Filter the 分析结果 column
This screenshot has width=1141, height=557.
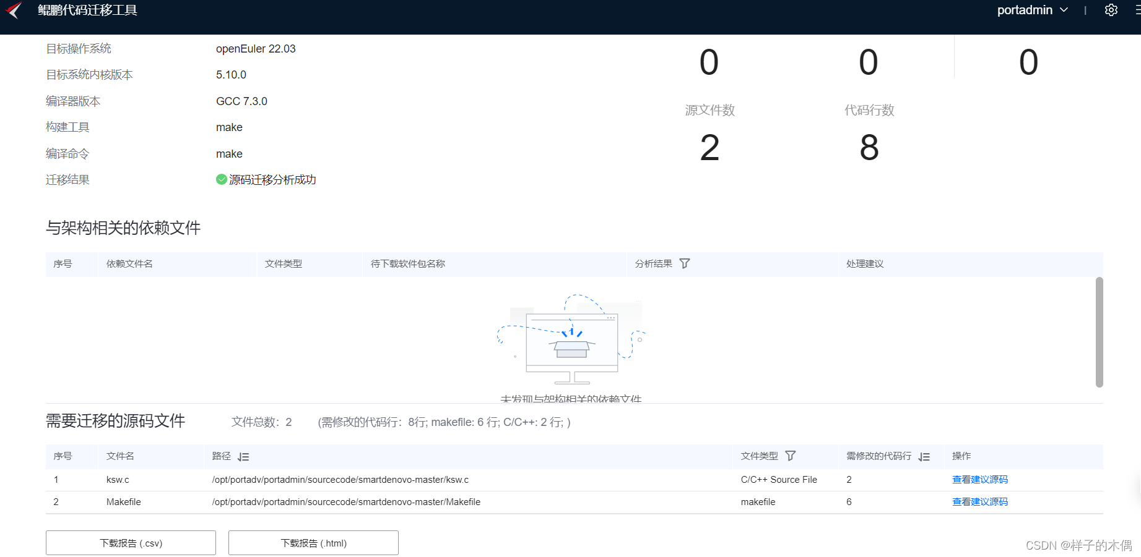(685, 264)
